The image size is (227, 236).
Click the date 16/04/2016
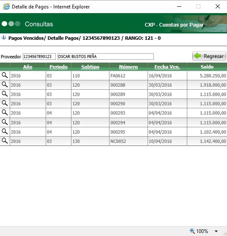coord(160,76)
